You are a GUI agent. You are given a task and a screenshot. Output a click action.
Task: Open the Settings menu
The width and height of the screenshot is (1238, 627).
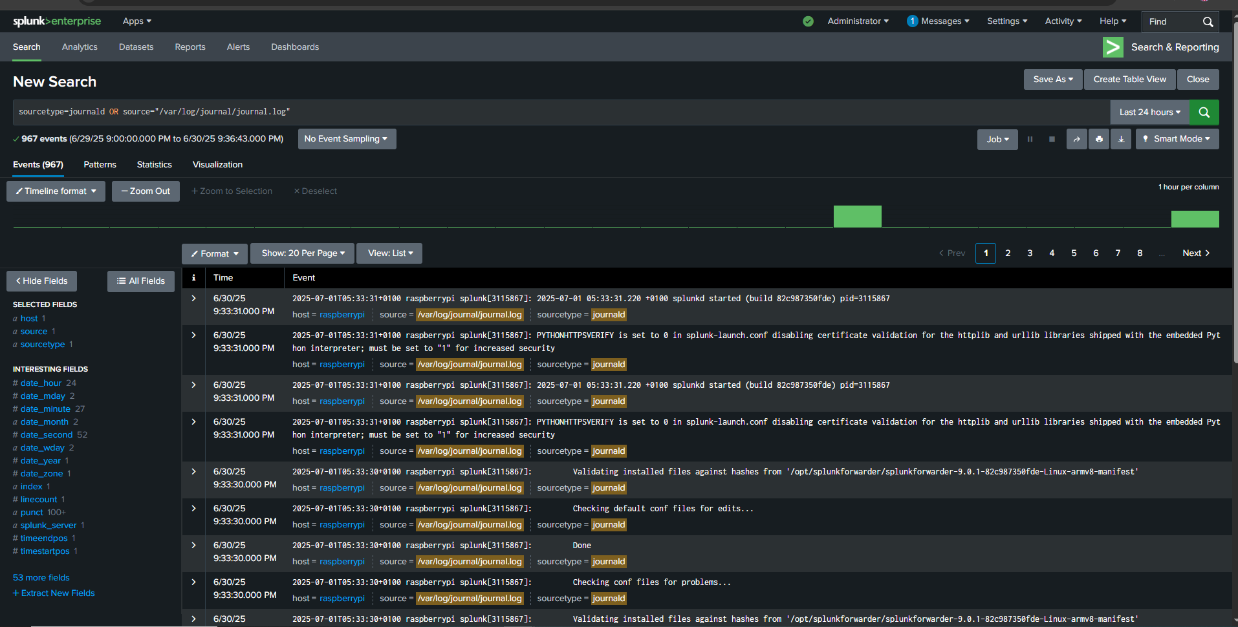pyautogui.click(x=1007, y=21)
